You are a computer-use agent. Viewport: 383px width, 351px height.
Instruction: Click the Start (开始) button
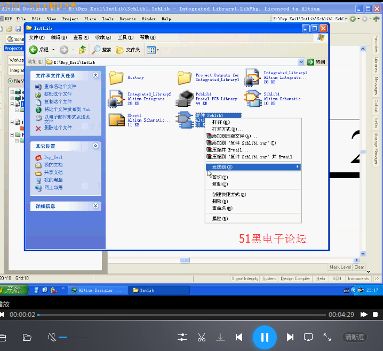coord(13,290)
